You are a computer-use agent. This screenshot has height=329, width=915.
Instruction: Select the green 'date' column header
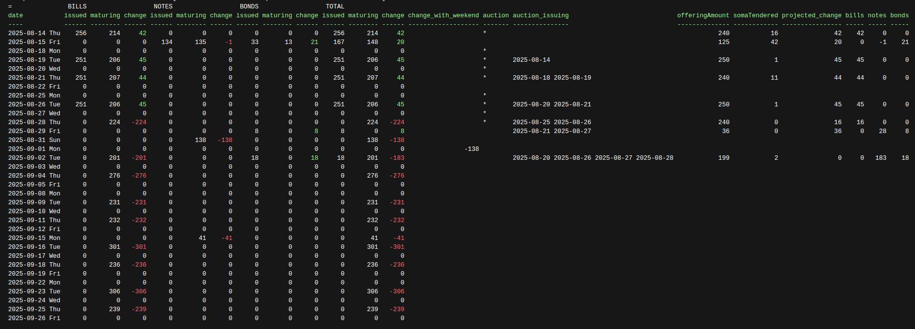tap(16, 15)
